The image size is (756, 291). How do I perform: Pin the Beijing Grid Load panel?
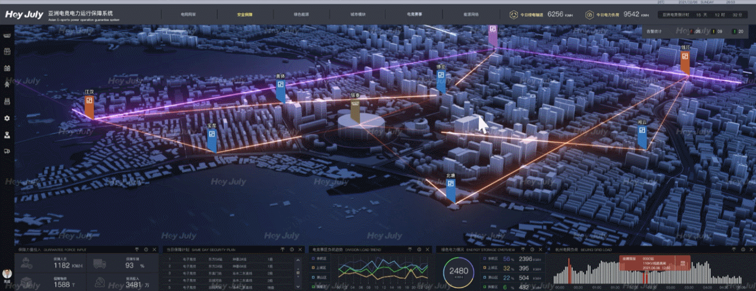pos(734,249)
